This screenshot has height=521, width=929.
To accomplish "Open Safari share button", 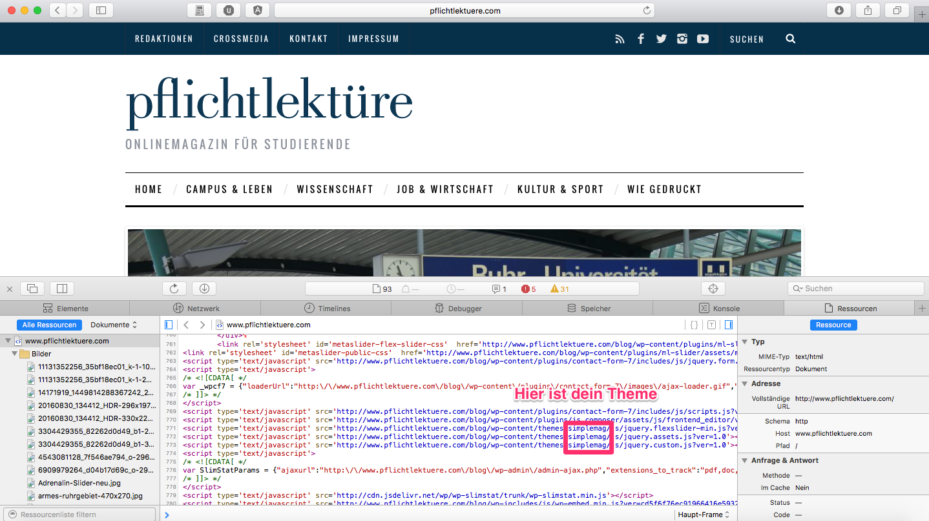I will pyautogui.click(x=868, y=10).
